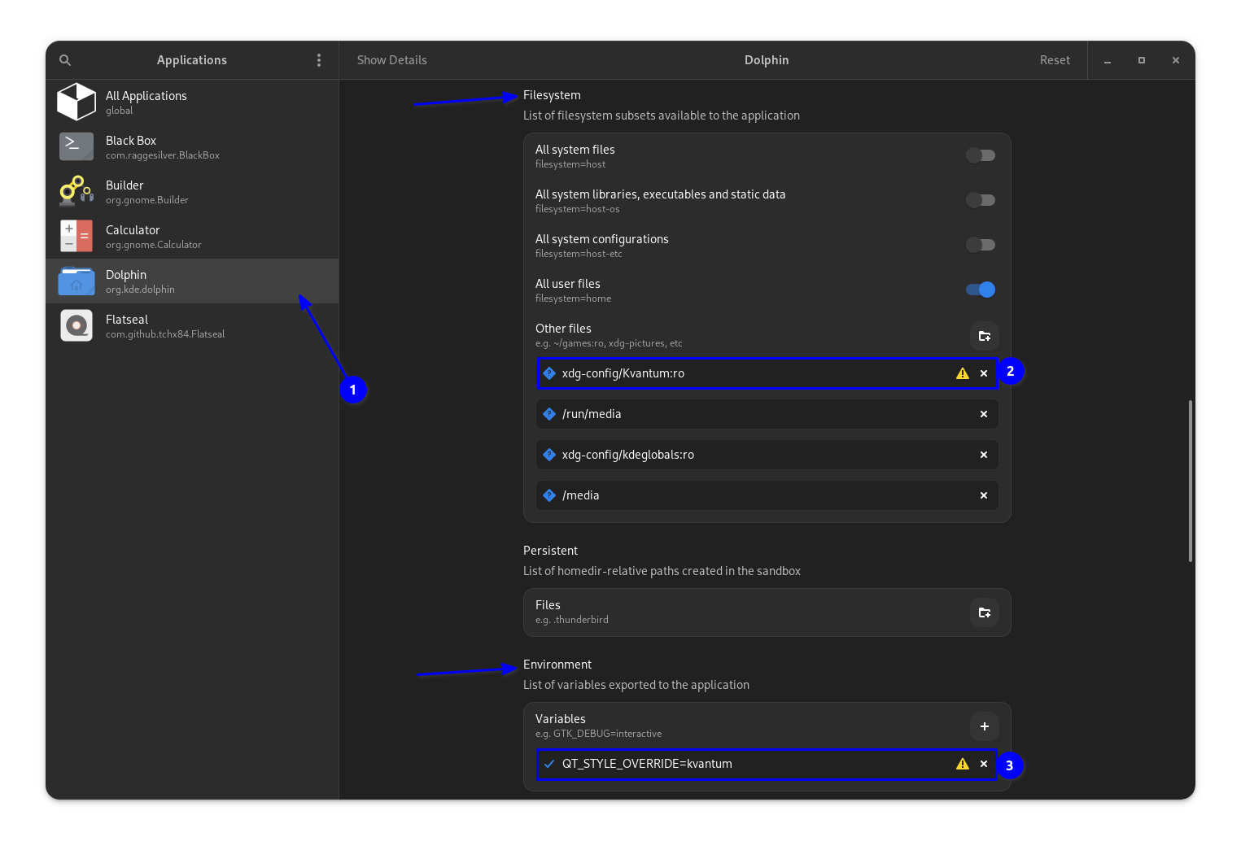The width and height of the screenshot is (1241, 850).
Task: Add a new persistent Files path
Action: (x=984, y=612)
